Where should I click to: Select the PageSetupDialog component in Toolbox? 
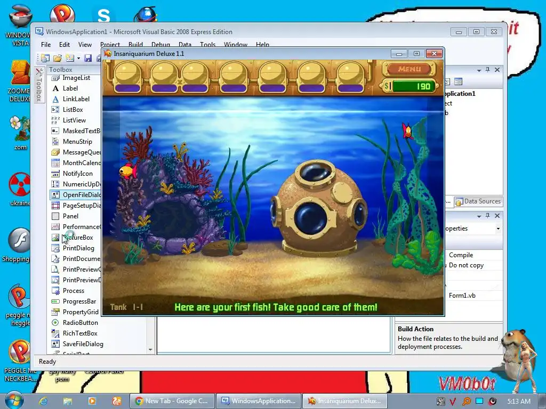[76, 206]
